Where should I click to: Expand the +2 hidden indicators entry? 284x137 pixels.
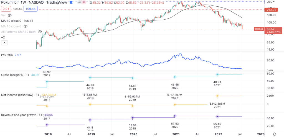[x=3, y=37]
